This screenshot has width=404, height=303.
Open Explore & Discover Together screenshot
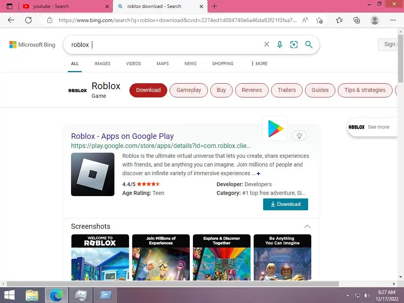tap(222, 257)
